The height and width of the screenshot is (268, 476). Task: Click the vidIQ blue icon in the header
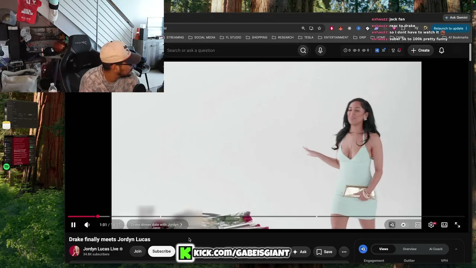coord(377,50)
